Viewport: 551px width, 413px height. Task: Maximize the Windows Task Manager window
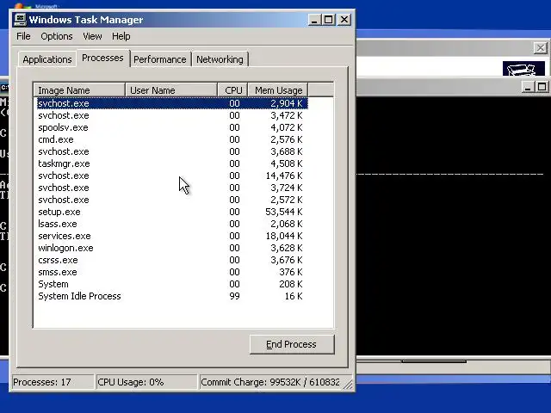pyautogui.click(x=329, y=20)
